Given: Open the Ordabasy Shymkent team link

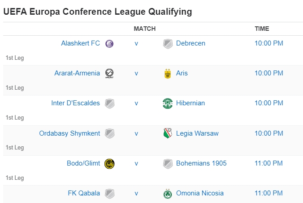Looking at the screenshot, I should [x=69, y=133].
